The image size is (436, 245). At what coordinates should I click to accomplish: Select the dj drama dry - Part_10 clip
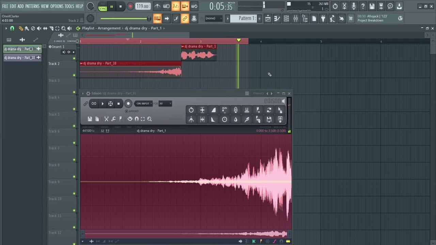pos(130,69)
